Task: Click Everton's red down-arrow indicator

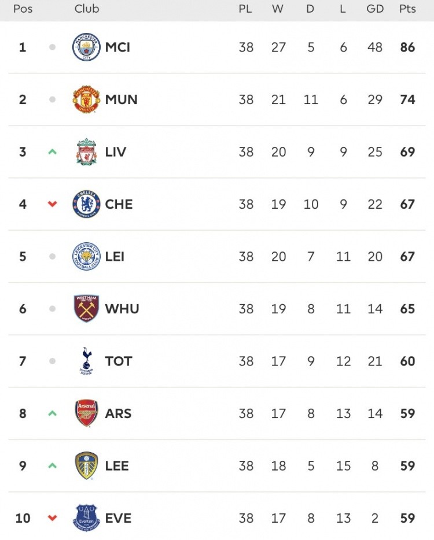Action: point(53,518)
